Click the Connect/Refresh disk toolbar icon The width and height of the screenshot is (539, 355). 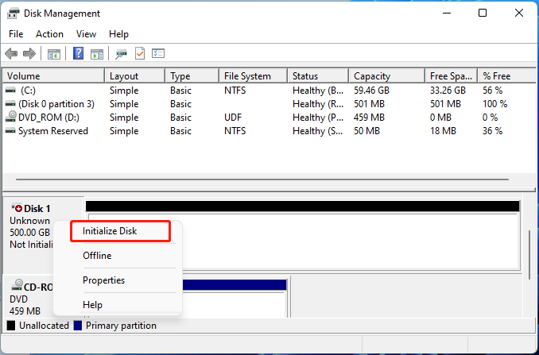(x=121, y=54)
